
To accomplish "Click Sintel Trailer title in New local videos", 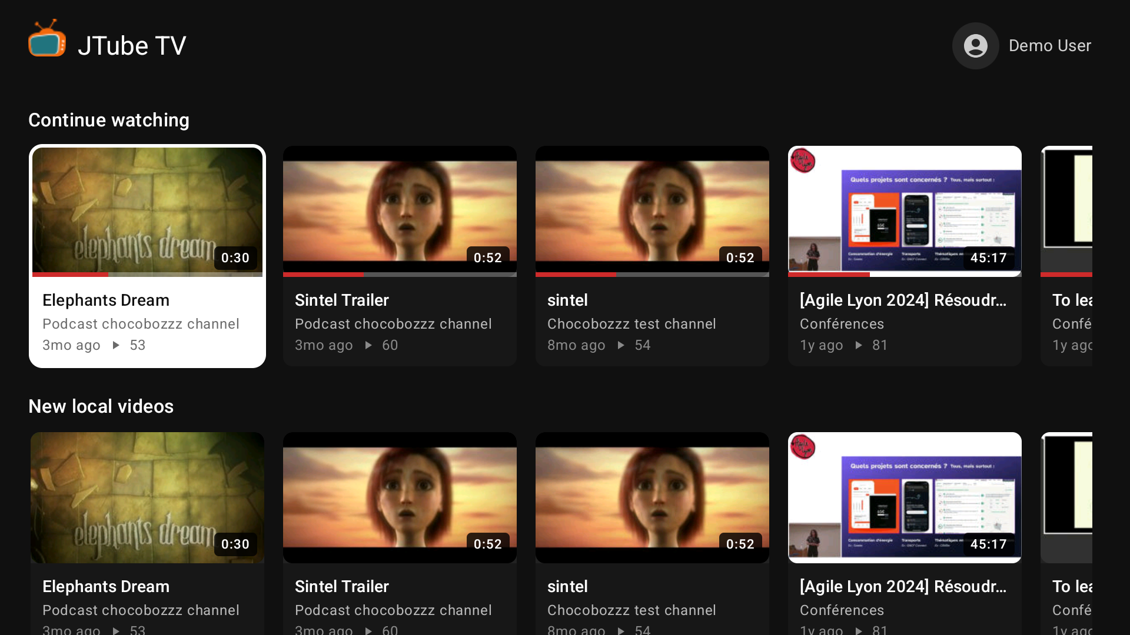I will [x=342, y=587].
